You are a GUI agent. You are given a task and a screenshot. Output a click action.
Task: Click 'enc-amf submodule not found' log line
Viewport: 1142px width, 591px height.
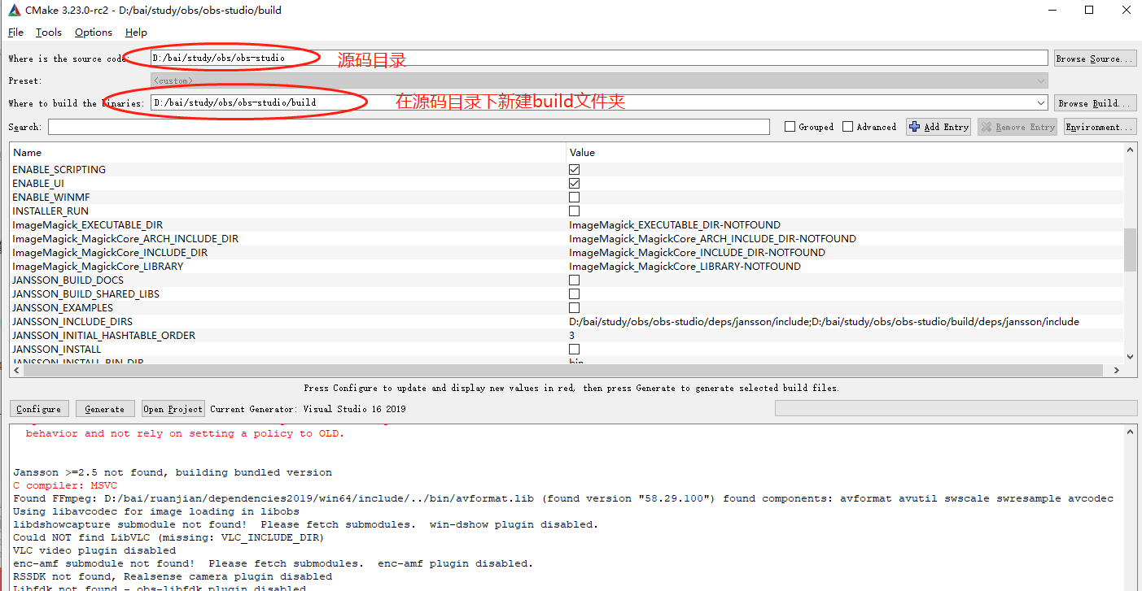[x=273, y=563]
